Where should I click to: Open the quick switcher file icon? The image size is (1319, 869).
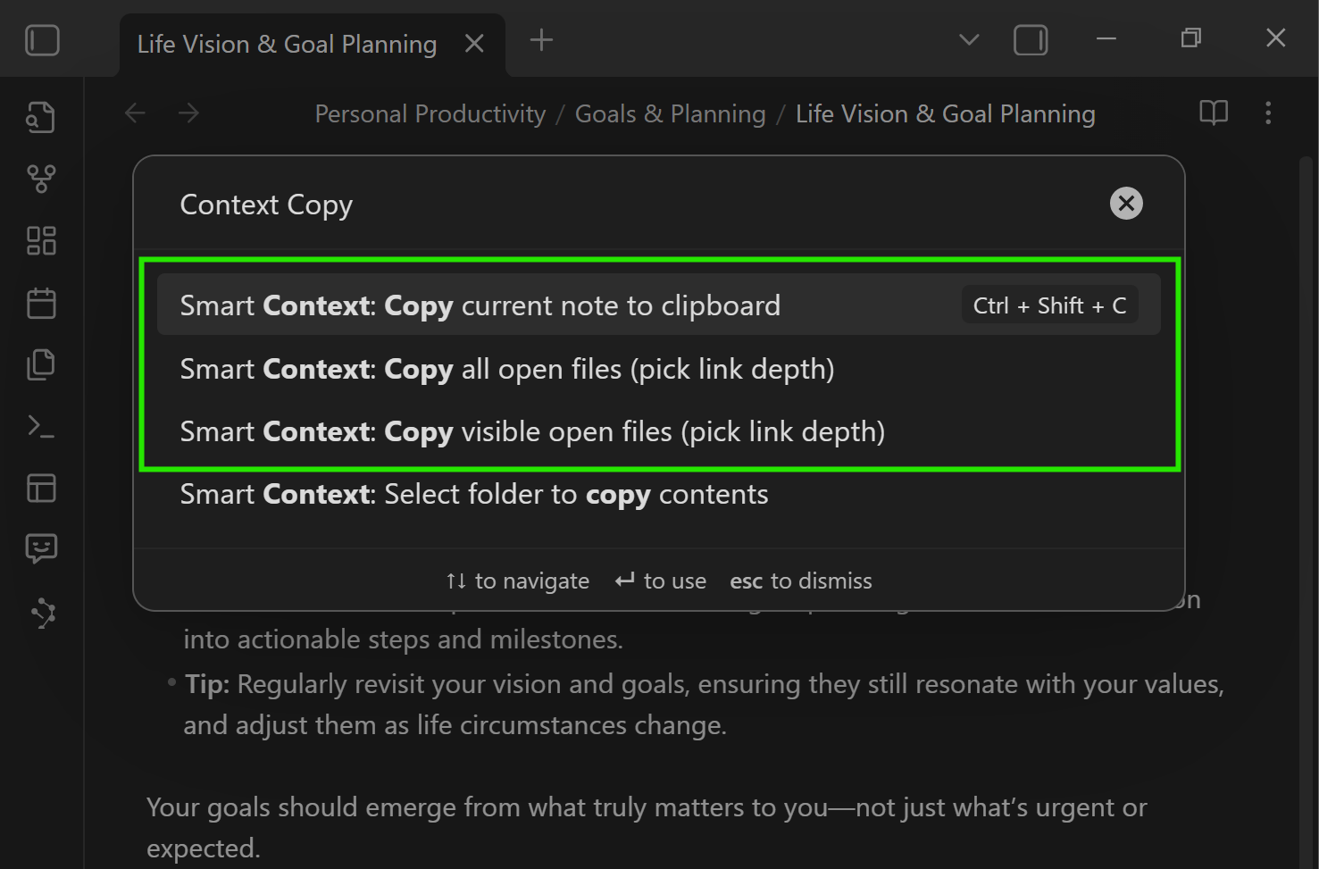[40, 116]
